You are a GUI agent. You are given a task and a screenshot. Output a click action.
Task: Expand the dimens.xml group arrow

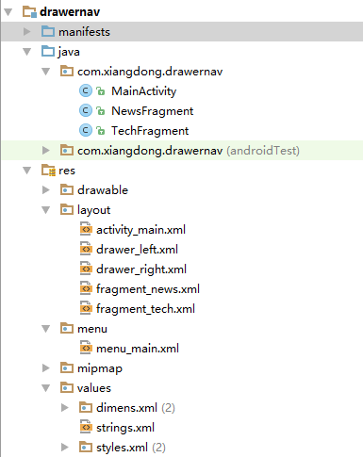[65, 407]
